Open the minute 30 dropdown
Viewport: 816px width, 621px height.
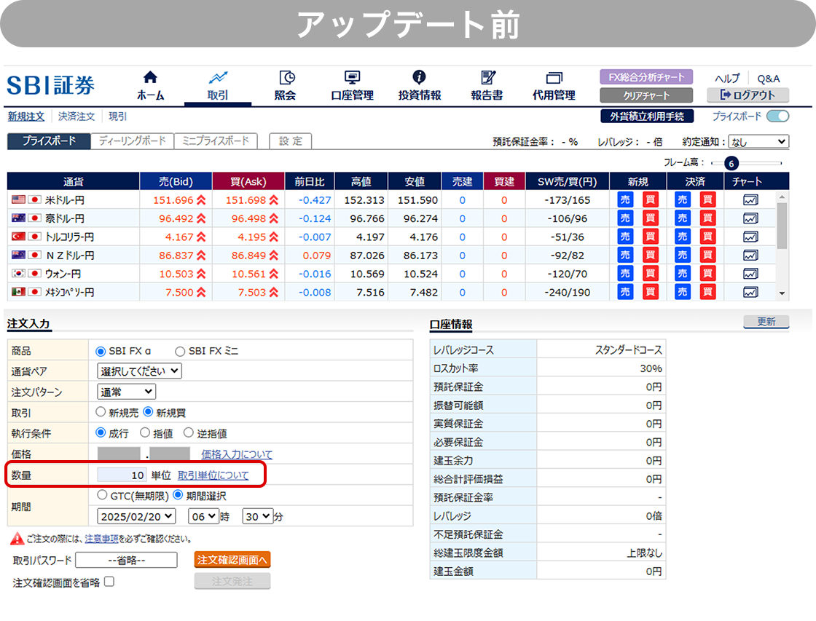[x=258, y=516]
